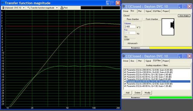Toggle the Parametric EQ fc=70.00 Hz checkbox
Viewport: 193px width, 111px height.
coord(125,75)
